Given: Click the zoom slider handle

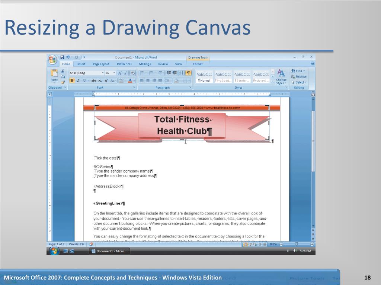Looking at the screenshot, I should pyautogui.click(x=296, y=244).
